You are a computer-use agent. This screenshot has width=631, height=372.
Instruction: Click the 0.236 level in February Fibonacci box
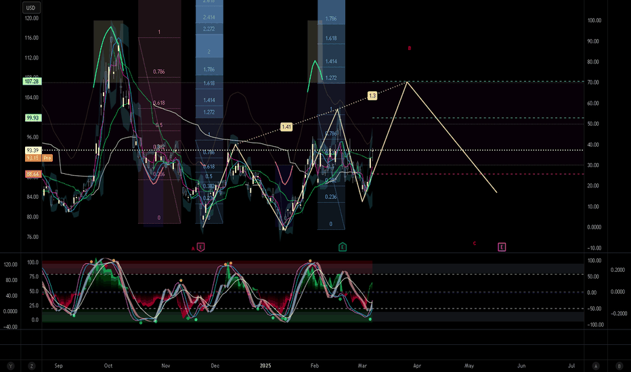coord(331,197)
